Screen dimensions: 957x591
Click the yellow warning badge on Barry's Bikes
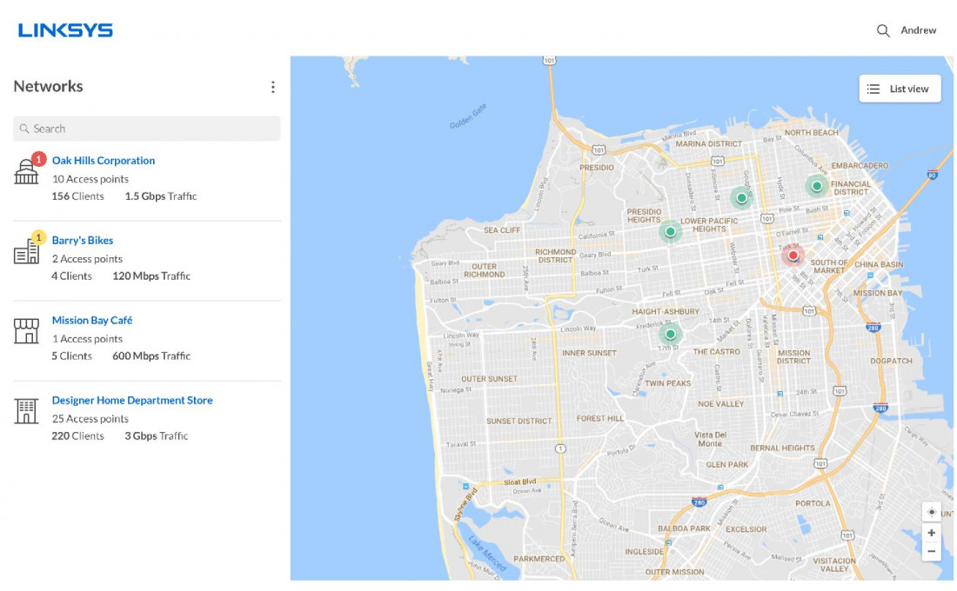(38, 236)
